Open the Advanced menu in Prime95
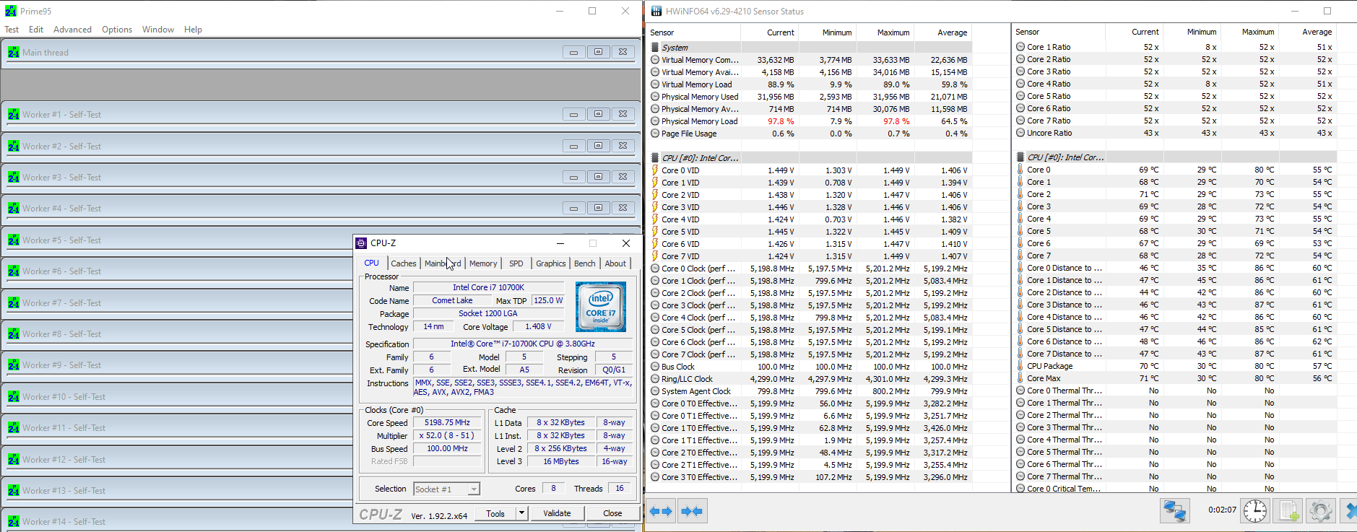 click(72, 30)
